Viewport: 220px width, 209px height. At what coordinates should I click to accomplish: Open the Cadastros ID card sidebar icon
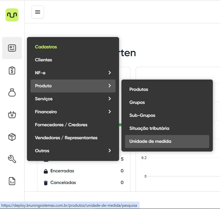12,48
